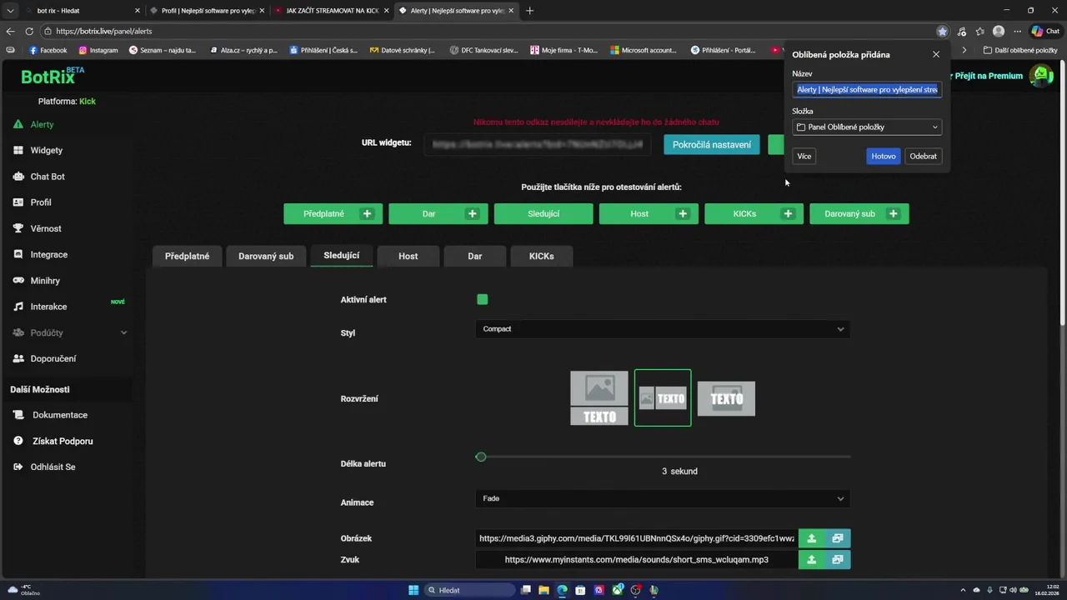Test Darovaný sub alert button

(x=859, y=214)
